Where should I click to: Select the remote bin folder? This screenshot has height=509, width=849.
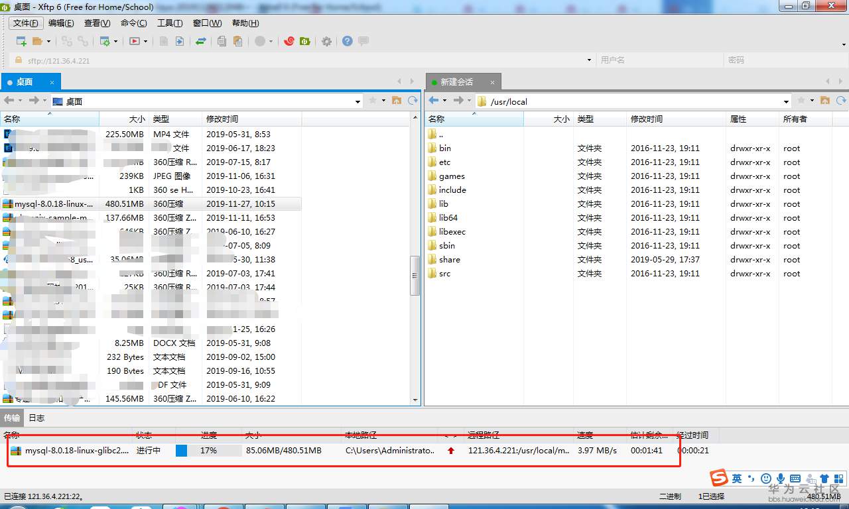point(445,148)
